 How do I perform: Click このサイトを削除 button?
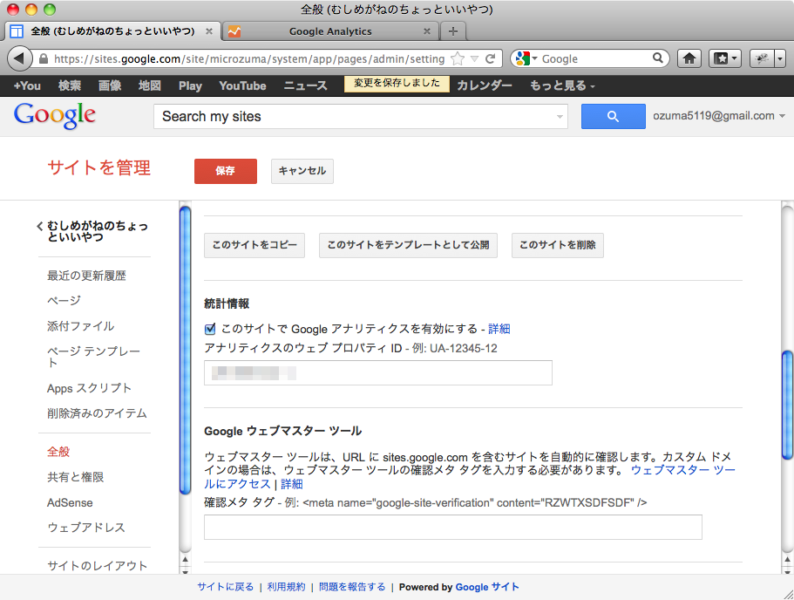click(x=558, y=245)
